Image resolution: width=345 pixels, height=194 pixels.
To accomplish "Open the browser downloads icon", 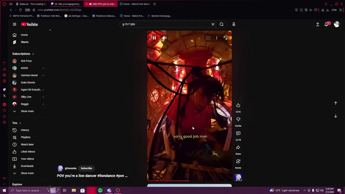I will pyautogui.click(x=327, y=10).
